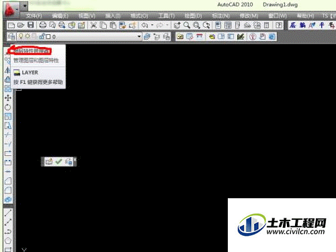Select the Scale tool icon
The width and height of the screenshot is (336, 252).
tap(8, 116)
